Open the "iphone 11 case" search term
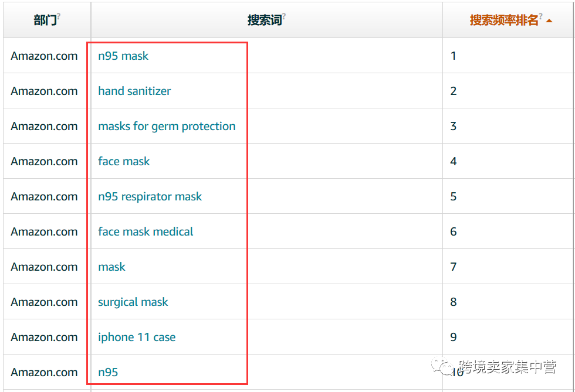 (x=137, y=337)
